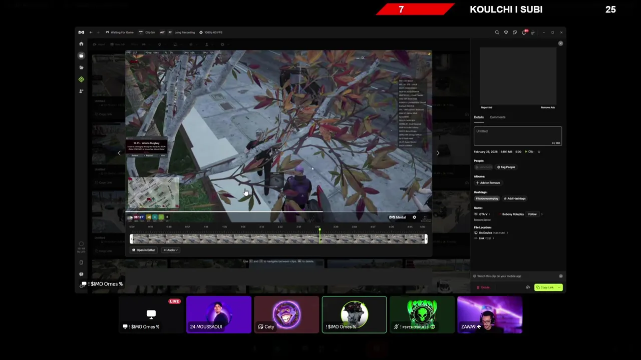Open search in the title bar
The image size is (641, 360).
click(497, 32)
